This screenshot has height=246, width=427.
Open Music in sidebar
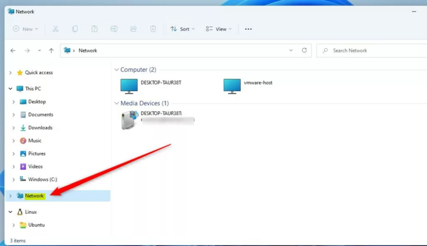click(x=35, y=141)
